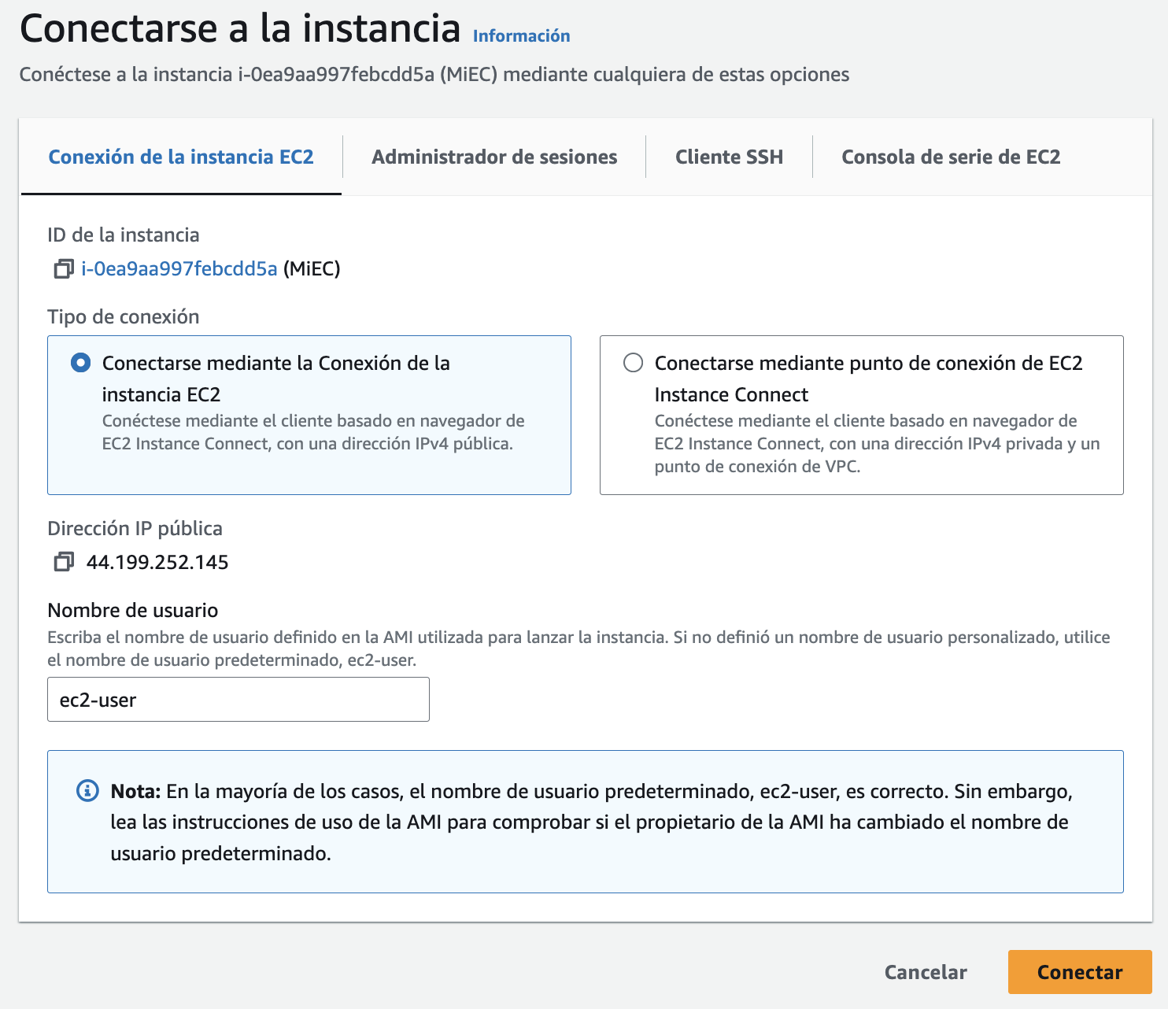Click the 'Tipo de conexión' label
Image resolution: width=1168 pixels, height=1009 pixels.
124,316
